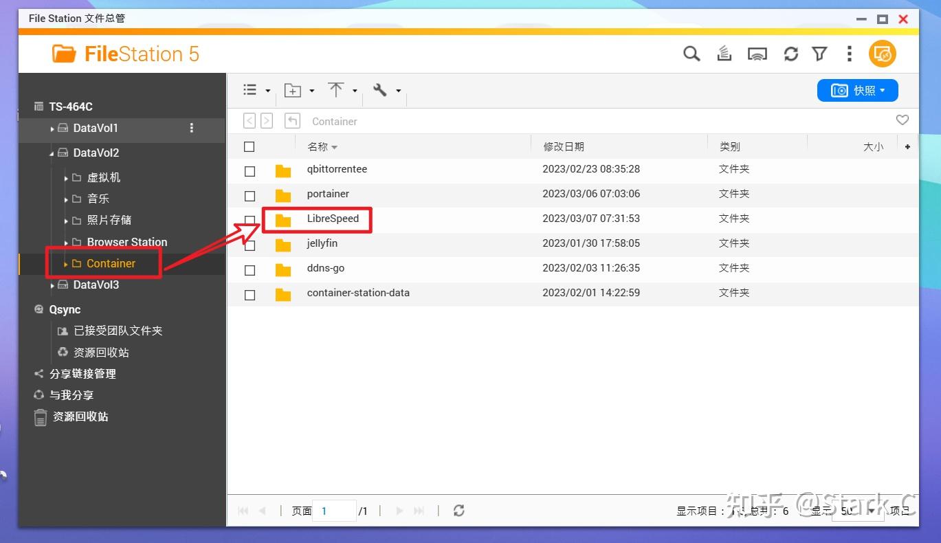The width and height of the screenshot is (941, 543).
Task: Tick the checkbox beside portainer folder
Action: [x=250, y=196]
